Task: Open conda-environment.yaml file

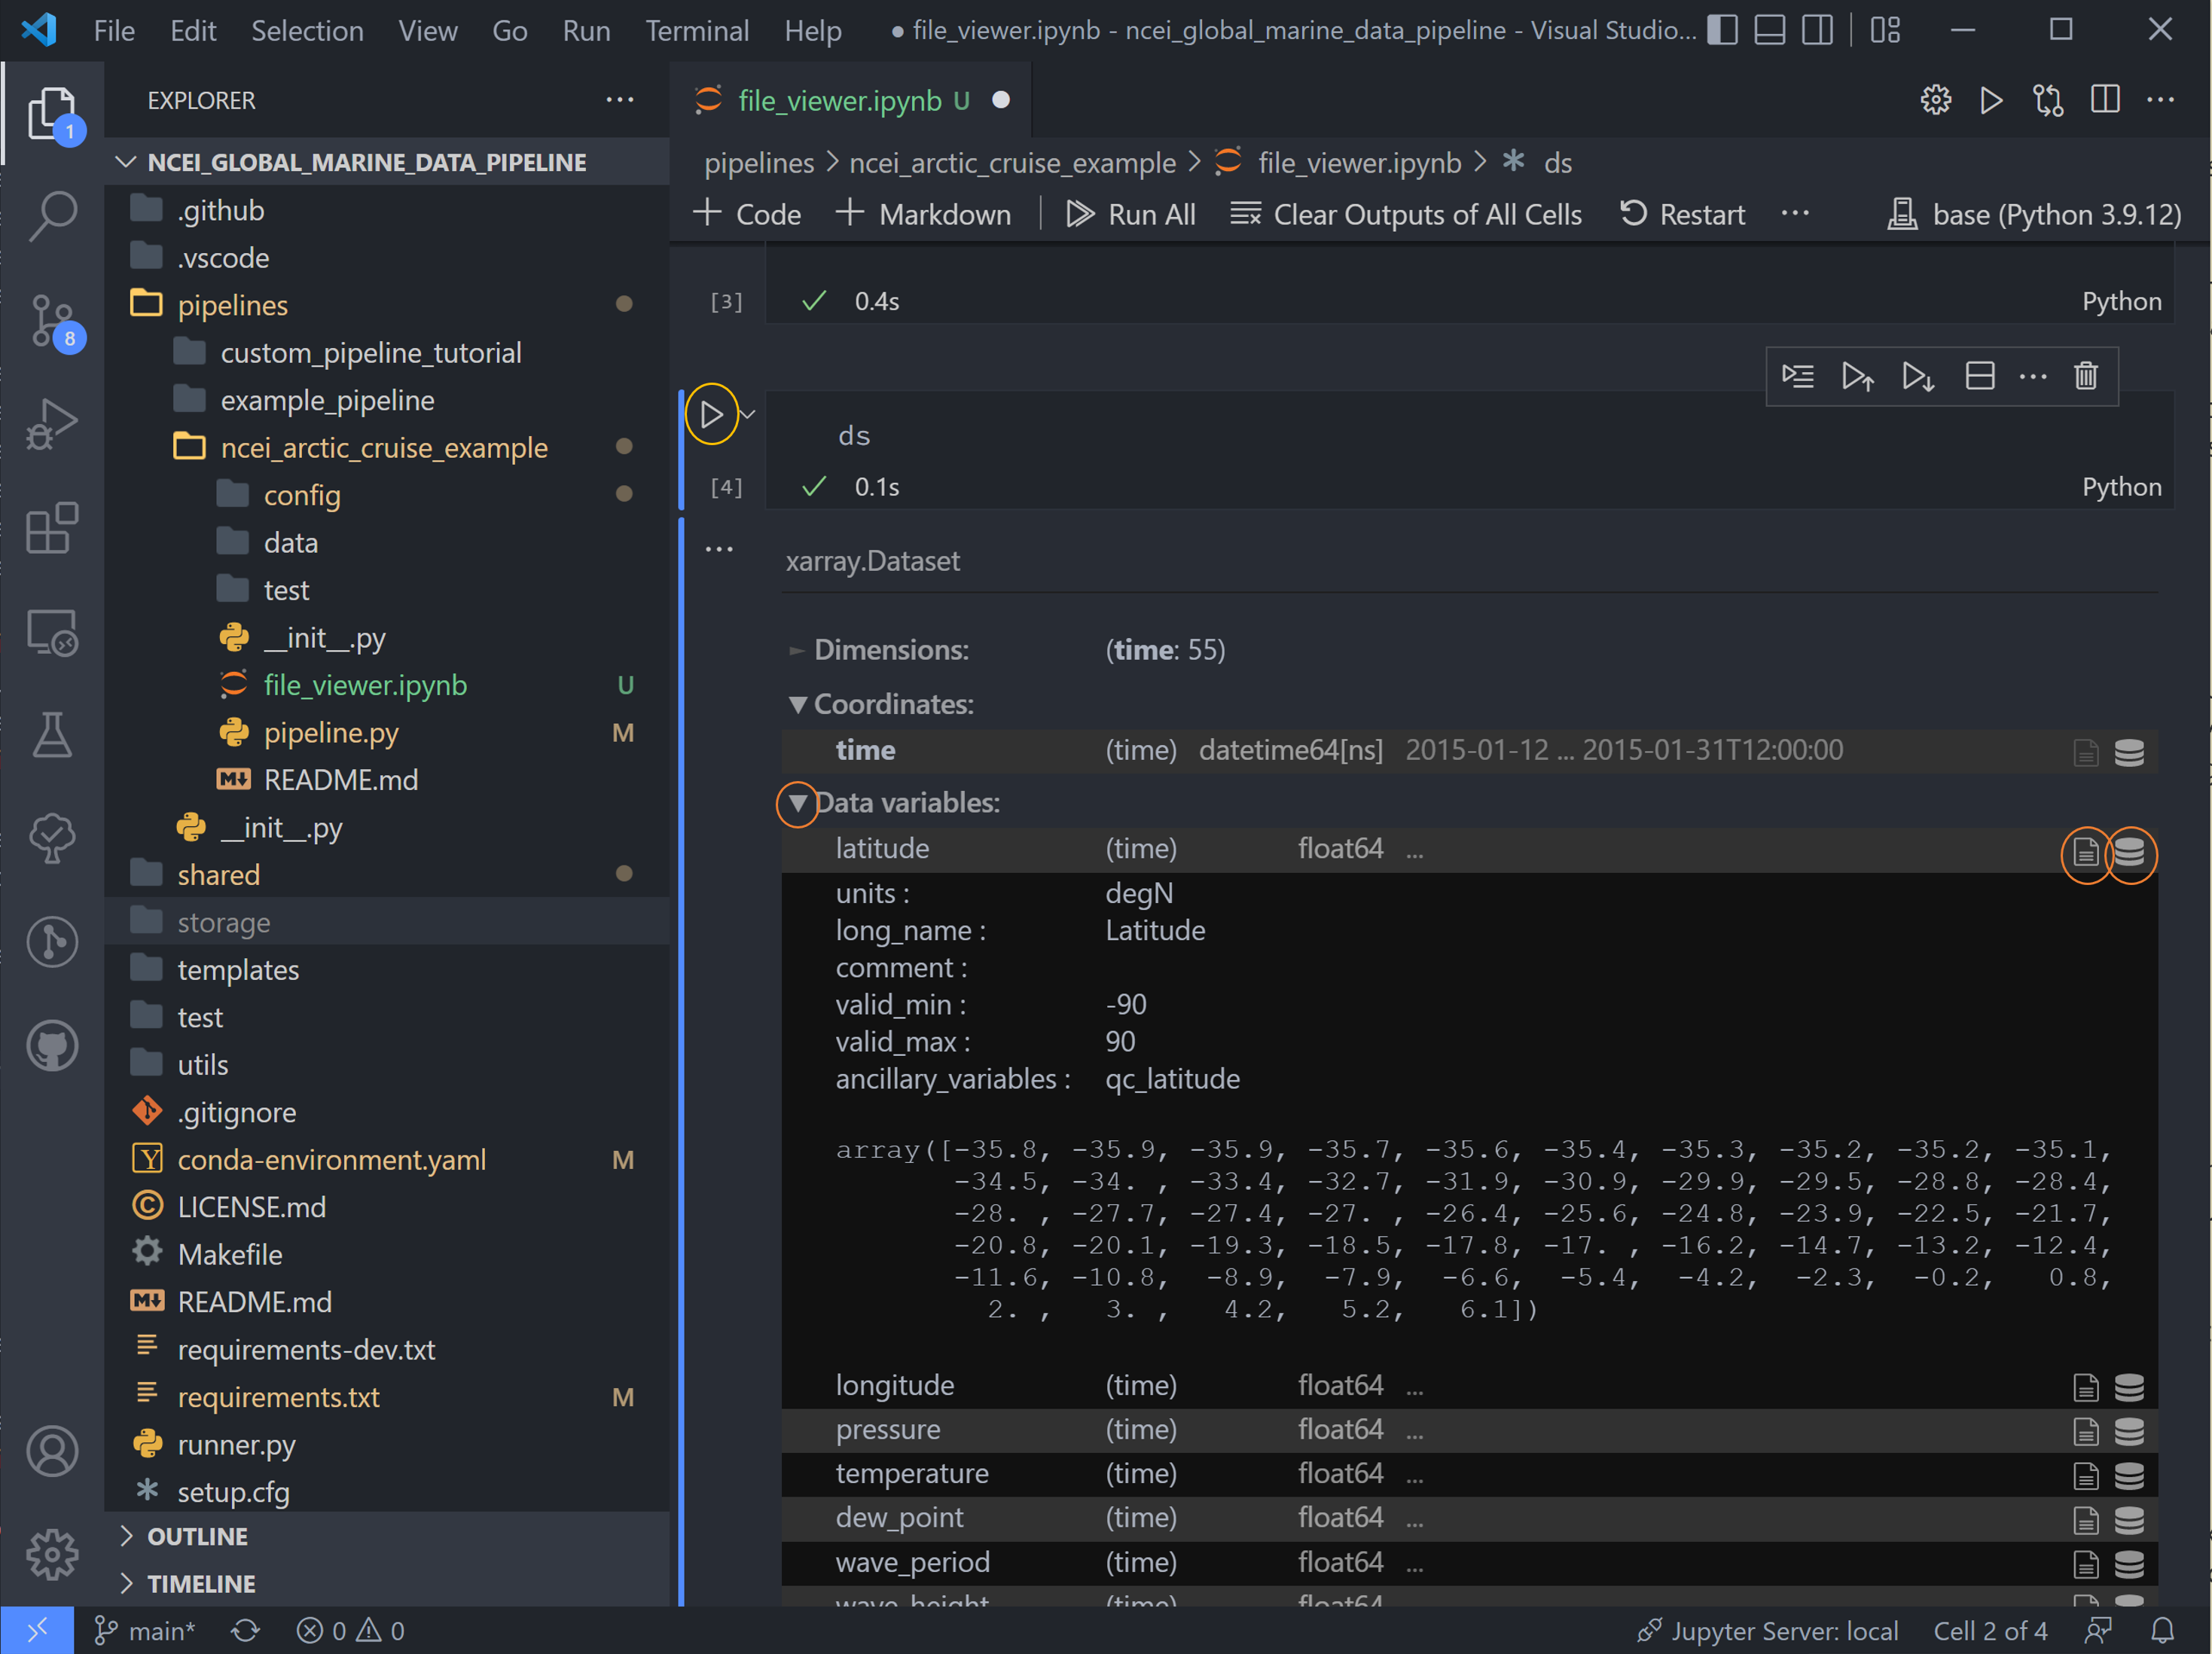Action: (x=332, y=1159)
